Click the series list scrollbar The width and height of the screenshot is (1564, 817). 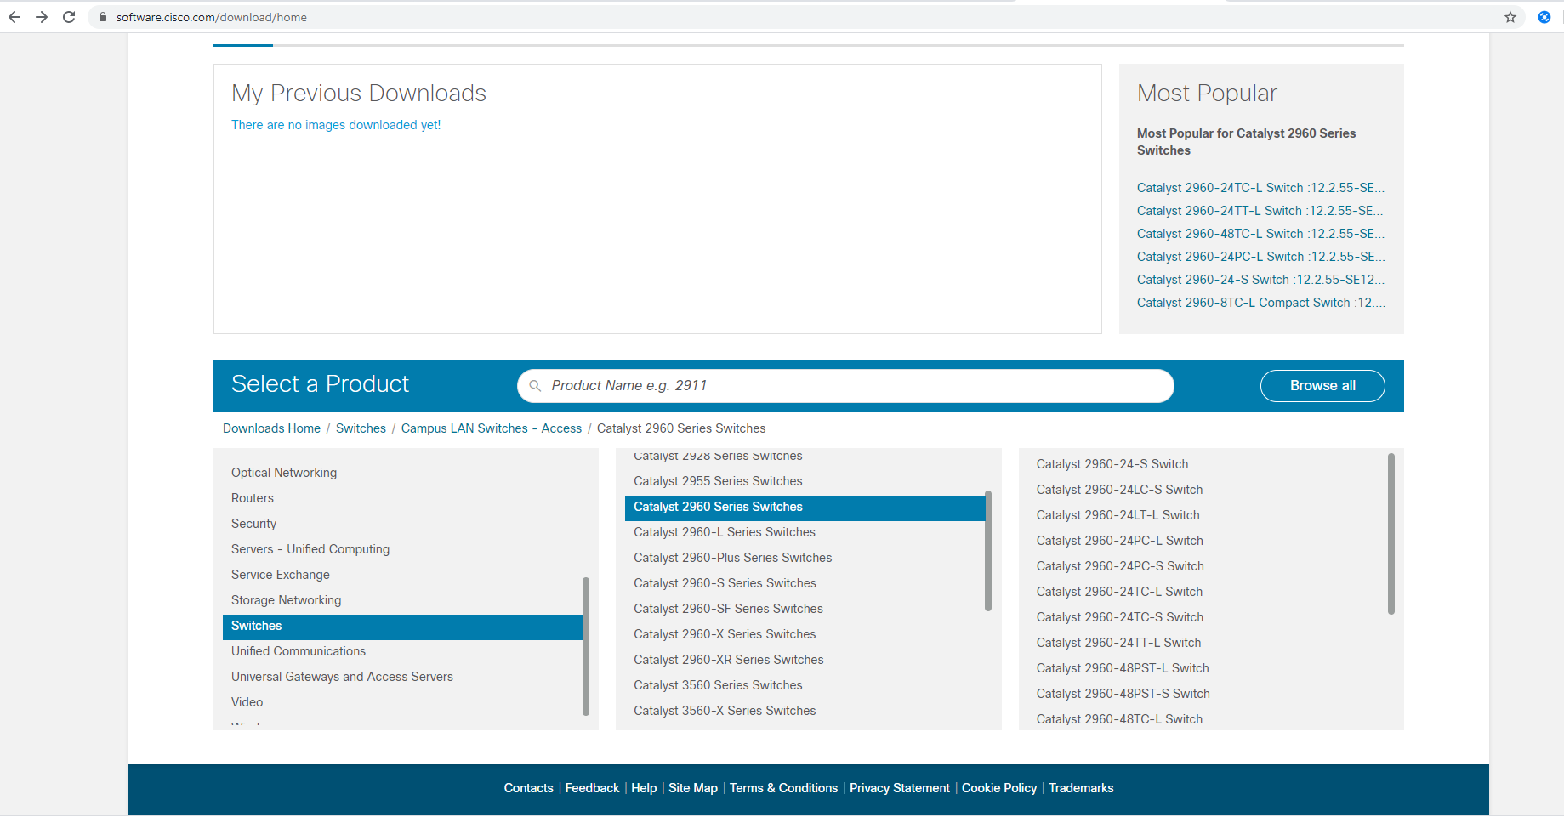(x=988, y=551)
